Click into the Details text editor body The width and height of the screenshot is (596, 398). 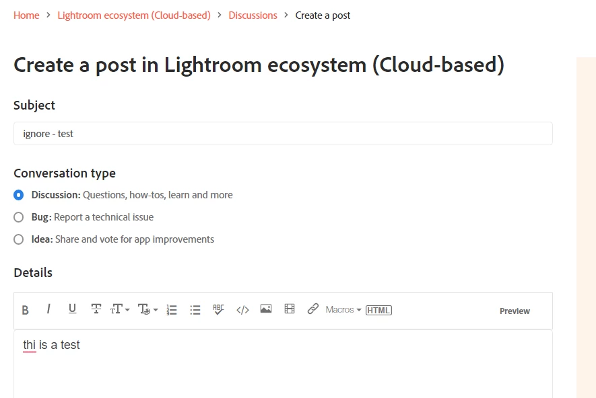click(x=283, y=364)
